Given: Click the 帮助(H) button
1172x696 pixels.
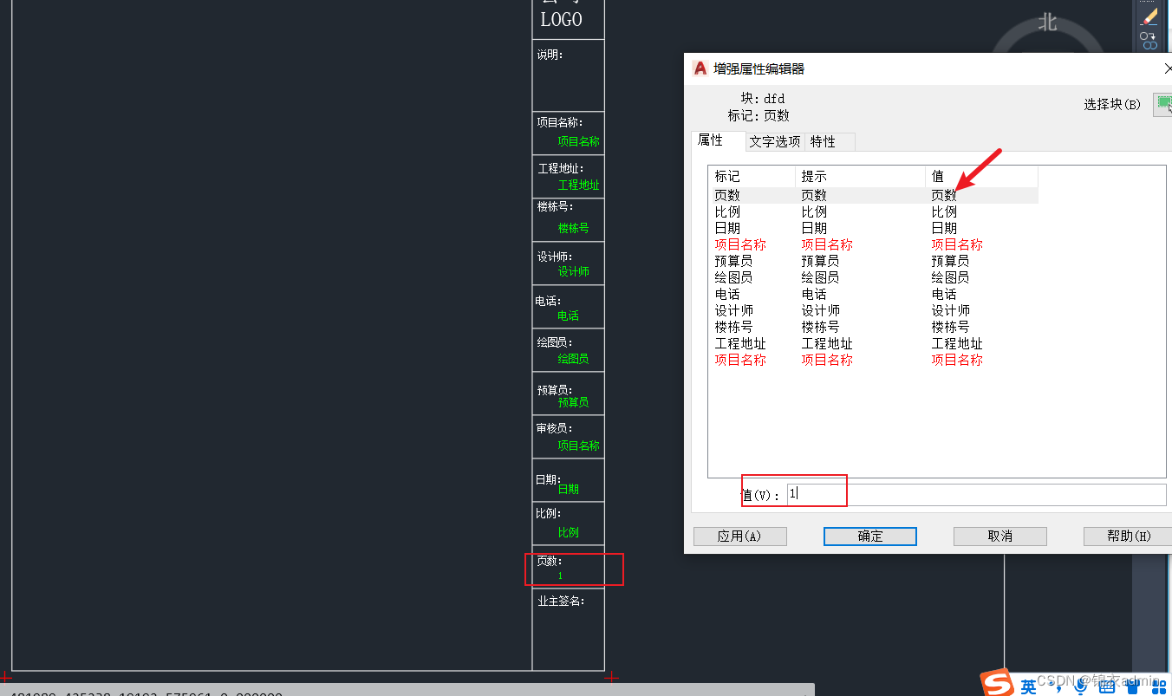Looking at the screenshot, I should coord(1128,537).
